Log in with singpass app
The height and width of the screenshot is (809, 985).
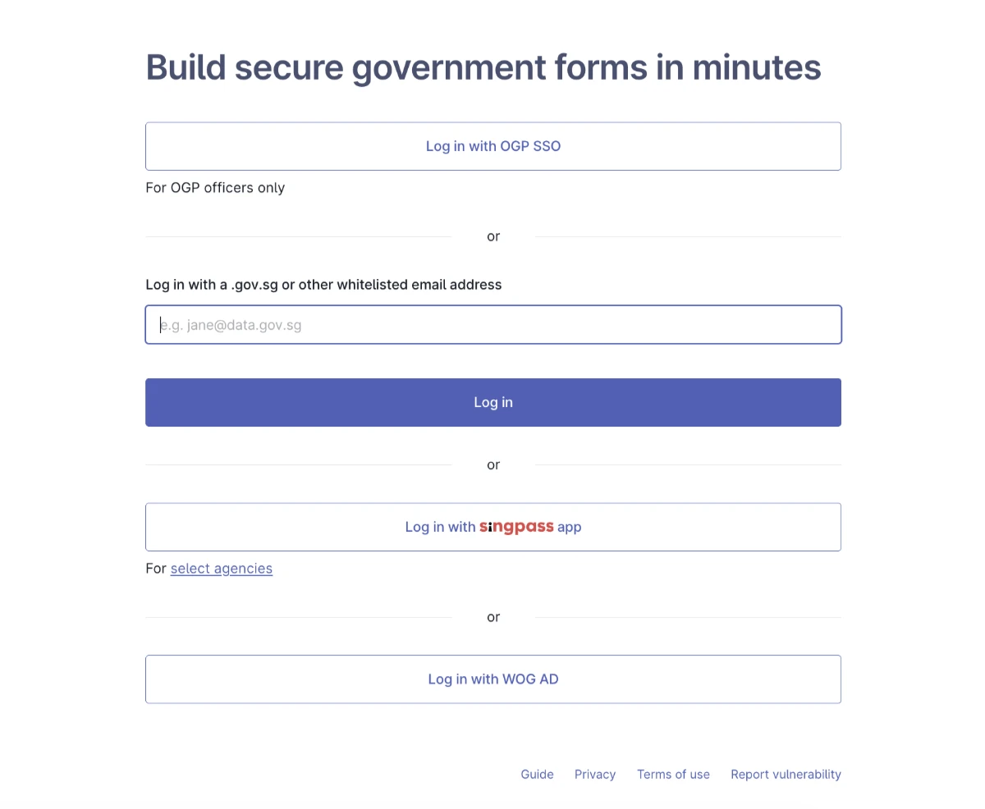pyautogui.click(x=492, y=527)
